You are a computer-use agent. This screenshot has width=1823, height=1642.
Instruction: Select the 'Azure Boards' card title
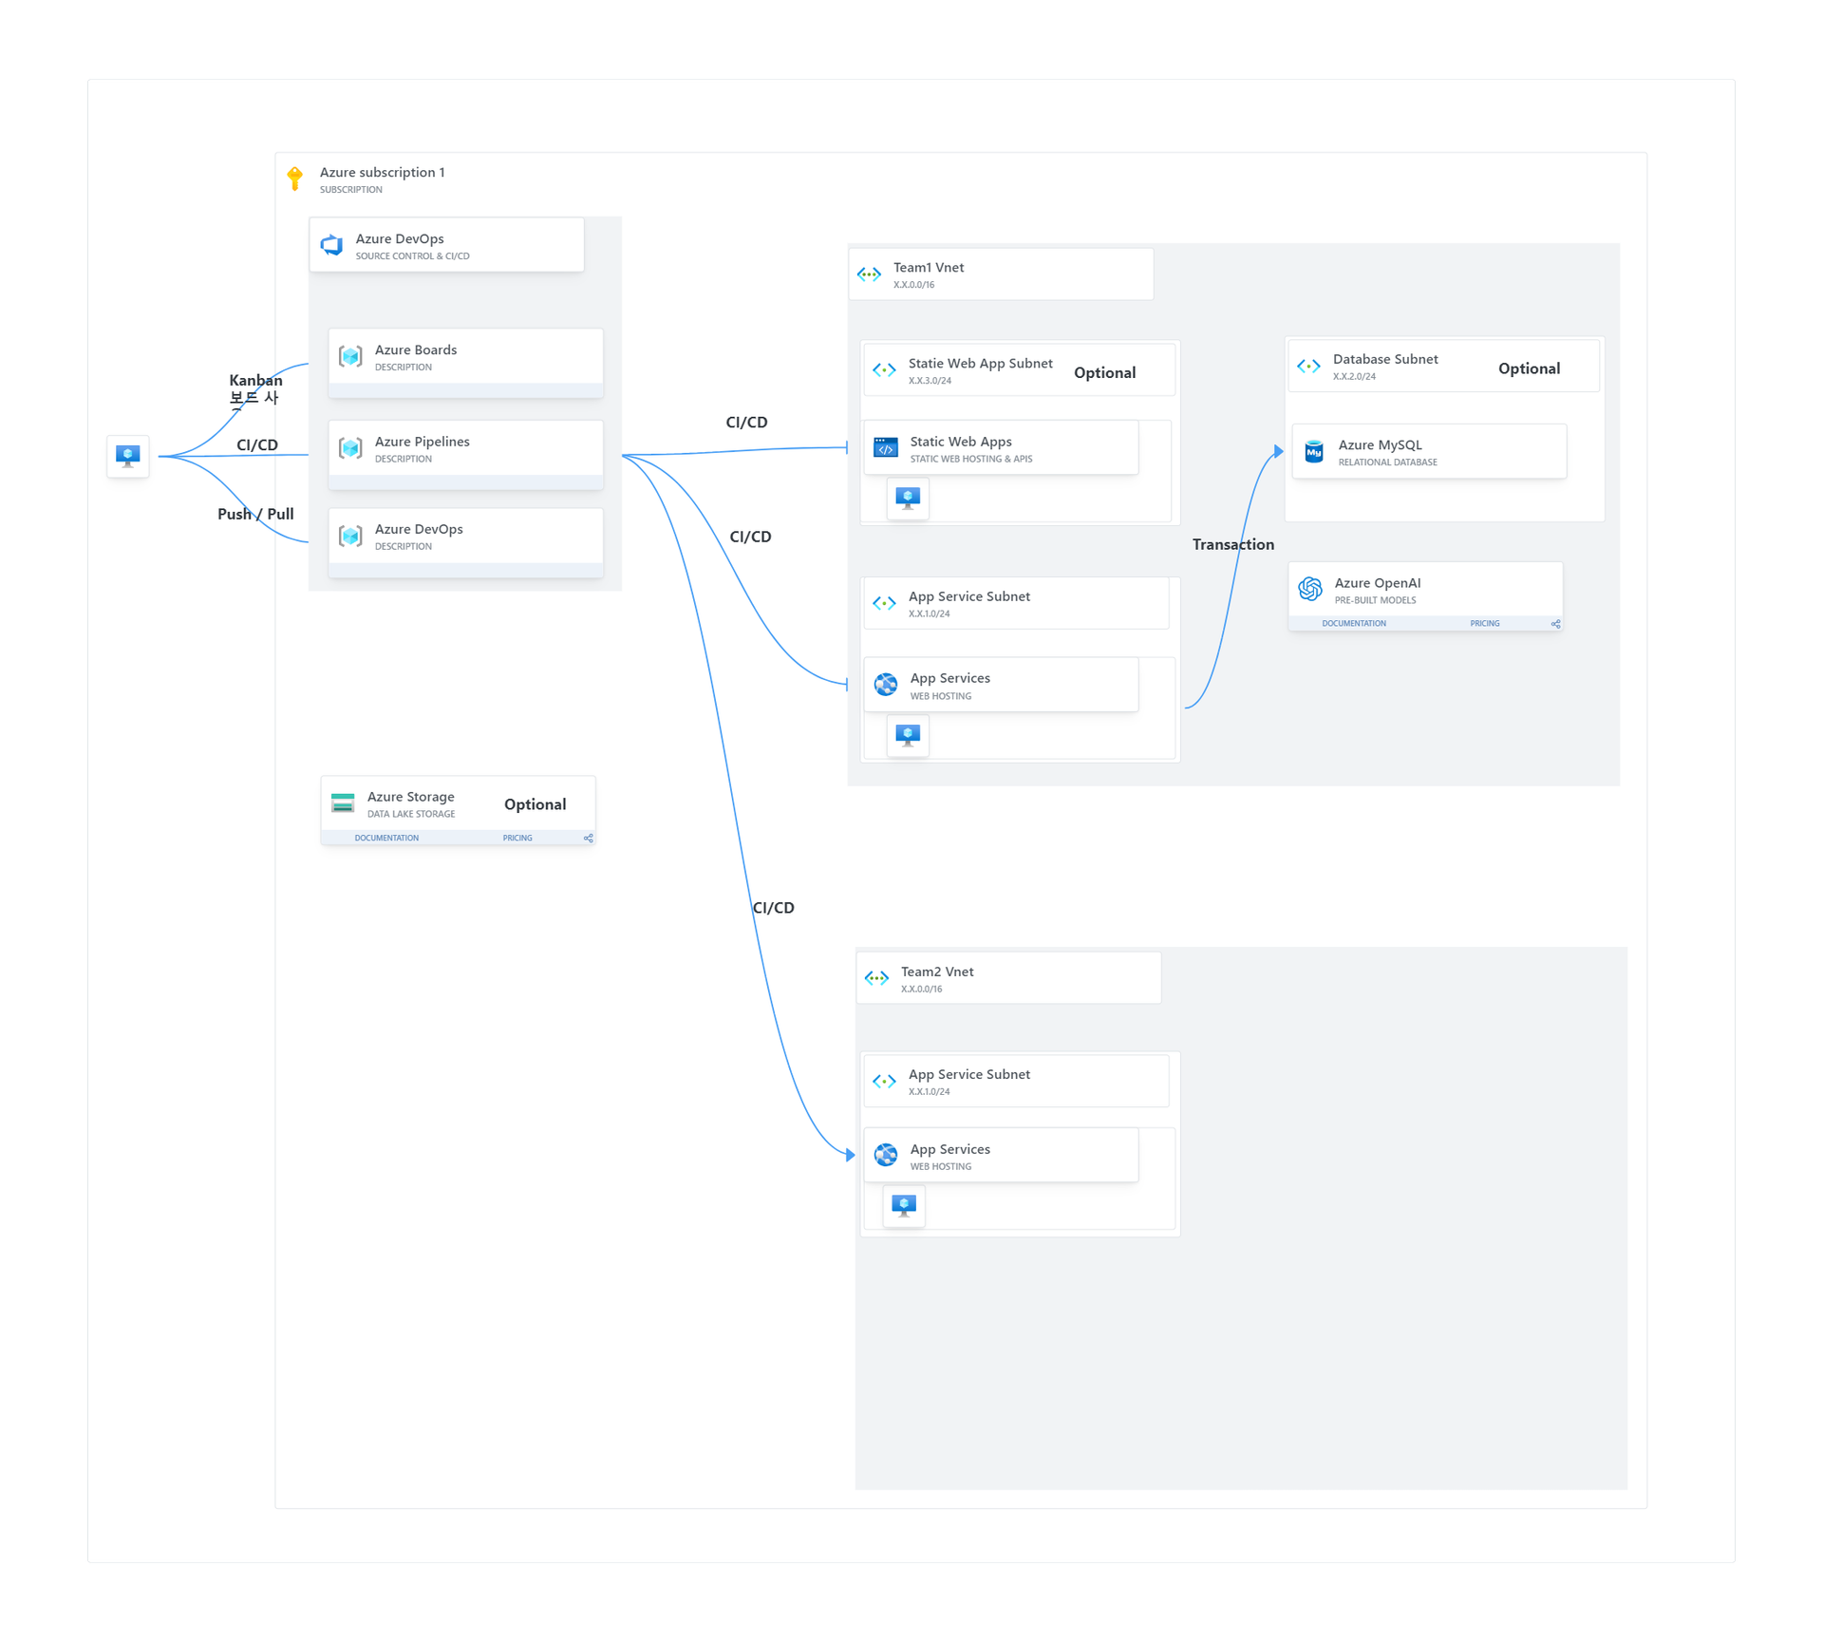tap(416, 350)
